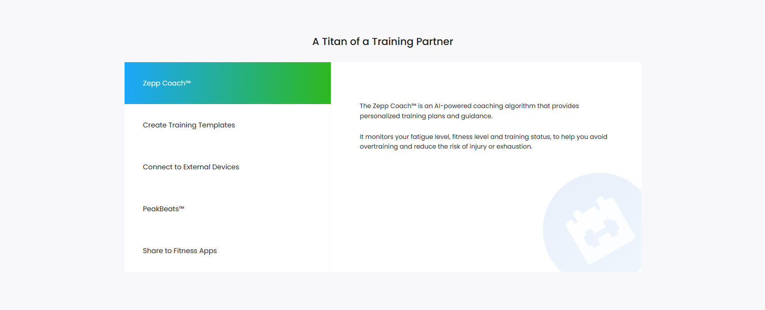
Task: Click the dumbbell symbol inside the calendar icon
Action: click(602, 233)
